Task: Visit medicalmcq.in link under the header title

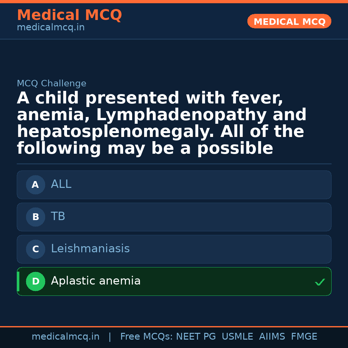Action: coord(51,28)
